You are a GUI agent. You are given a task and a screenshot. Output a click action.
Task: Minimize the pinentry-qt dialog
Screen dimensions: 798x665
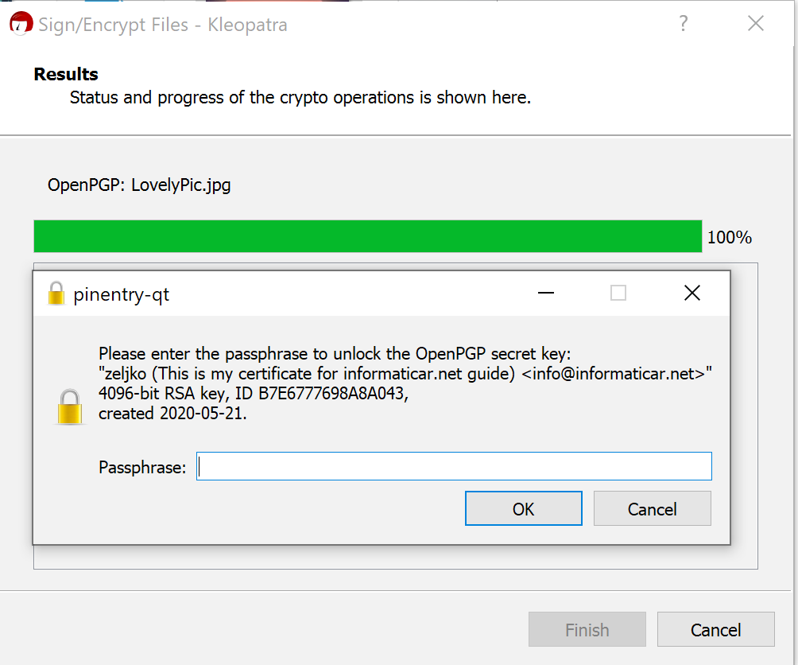click(545, 293)
